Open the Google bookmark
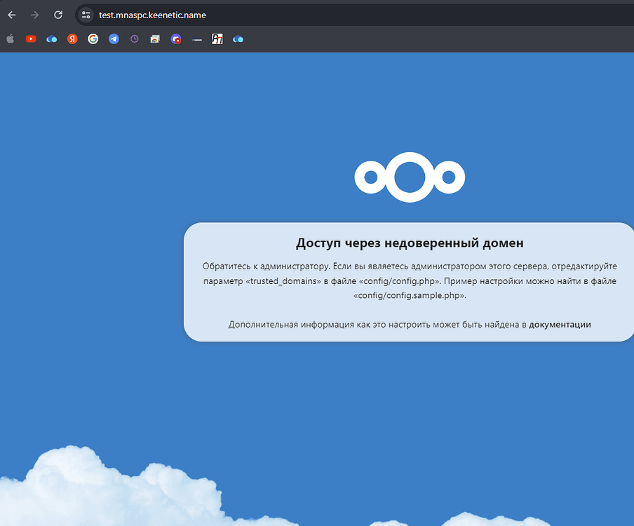Screen dimensions: 634x526 coord(93,39)
